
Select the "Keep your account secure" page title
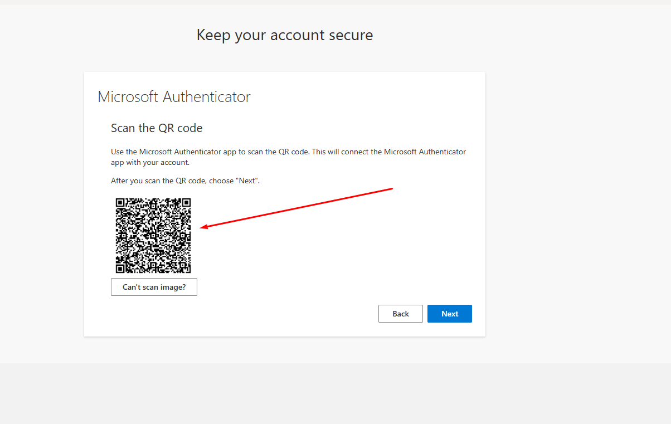(x=285, y=35)
